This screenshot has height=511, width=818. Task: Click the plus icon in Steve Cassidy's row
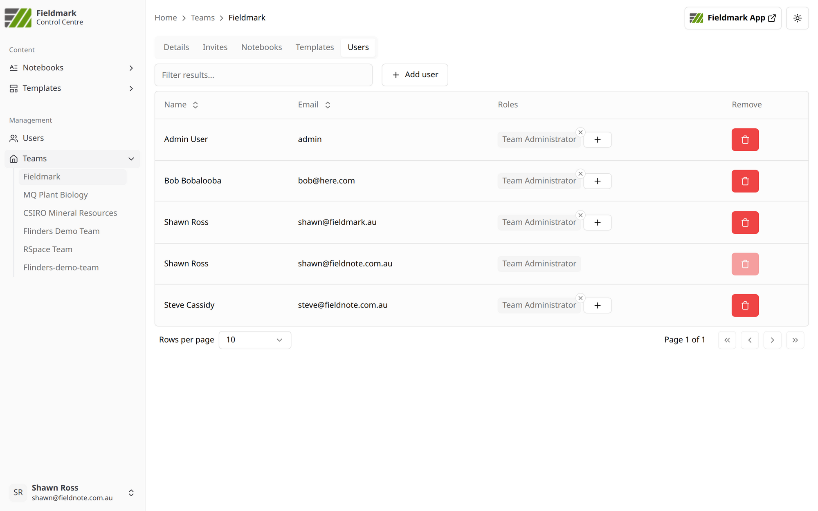597,305
